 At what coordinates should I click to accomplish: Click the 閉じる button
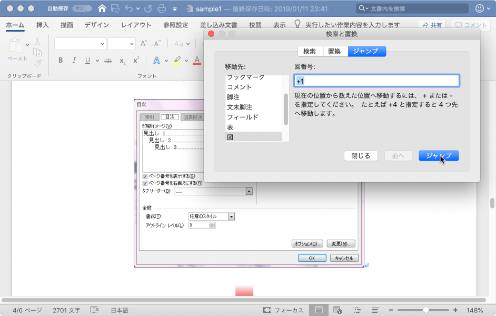[361, 155]
